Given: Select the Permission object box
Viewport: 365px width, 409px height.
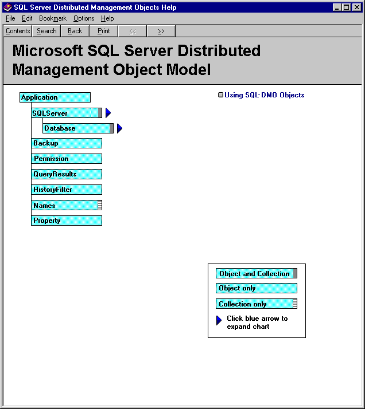Looking at the screenshot, I should 67,159.
